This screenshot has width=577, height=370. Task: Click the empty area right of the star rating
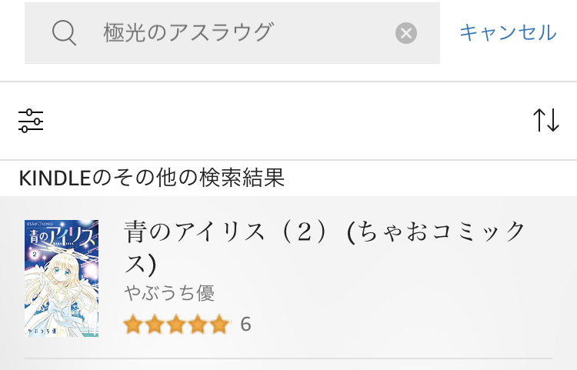point(400,324)
